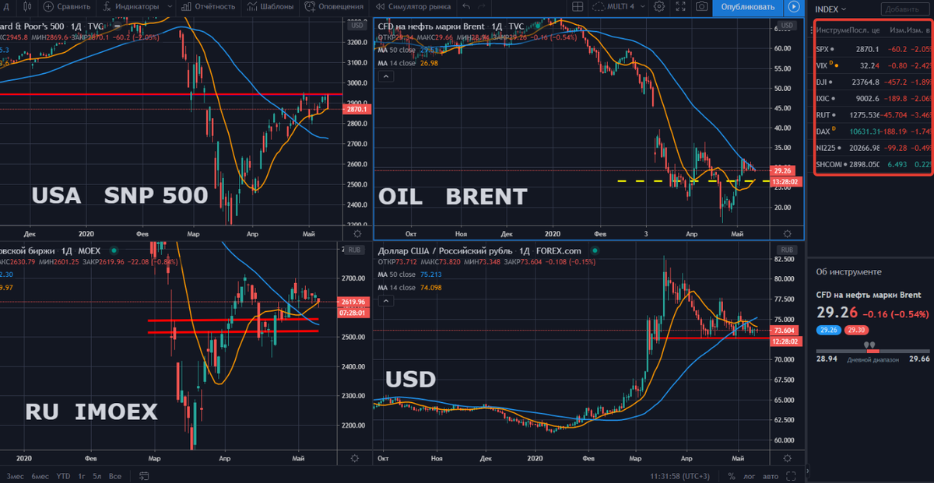The width and height of the screenshot is (934, 483).
Task: Open the chart layout grid selector
Action: click(x=577, y=7)
